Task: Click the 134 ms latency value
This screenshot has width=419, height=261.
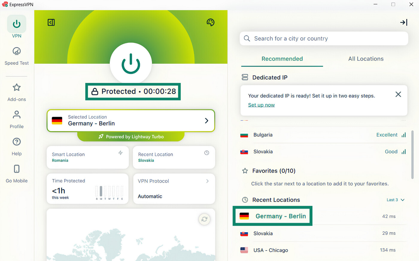Action: point(388,250)
